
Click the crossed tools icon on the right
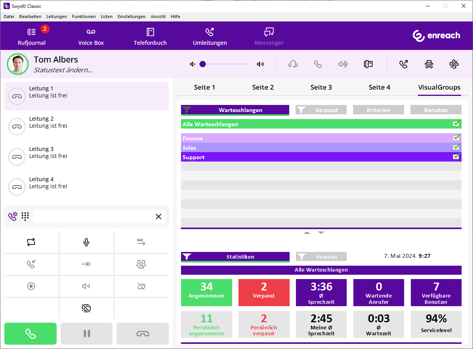click(x=454, y=64)
